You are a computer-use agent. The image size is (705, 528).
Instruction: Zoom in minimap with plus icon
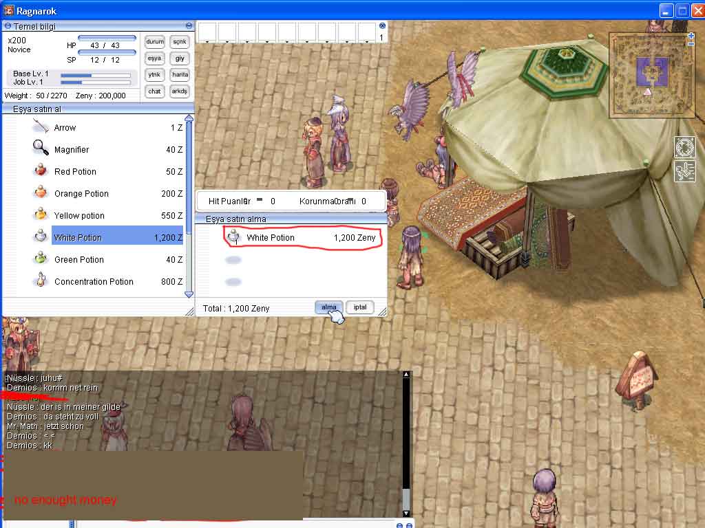691,36
